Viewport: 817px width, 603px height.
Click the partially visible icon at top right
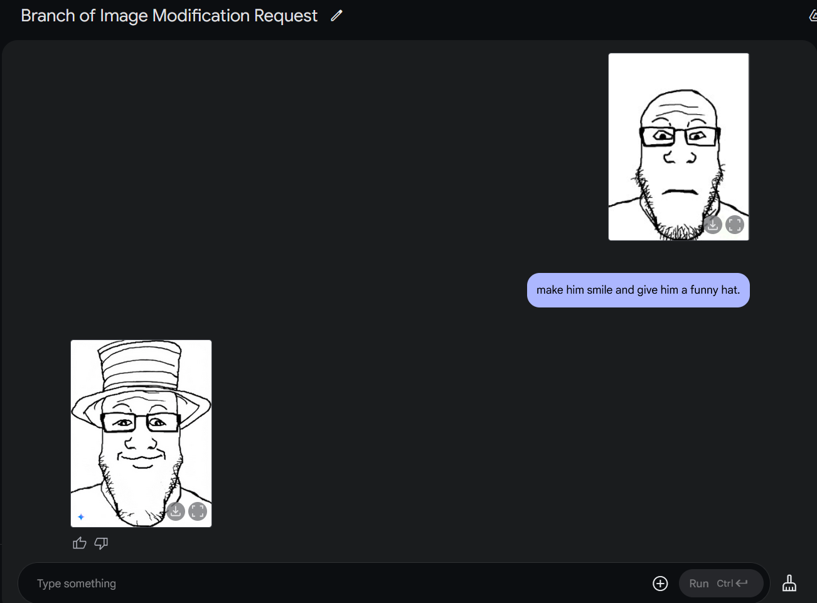(x=813, y=16)
